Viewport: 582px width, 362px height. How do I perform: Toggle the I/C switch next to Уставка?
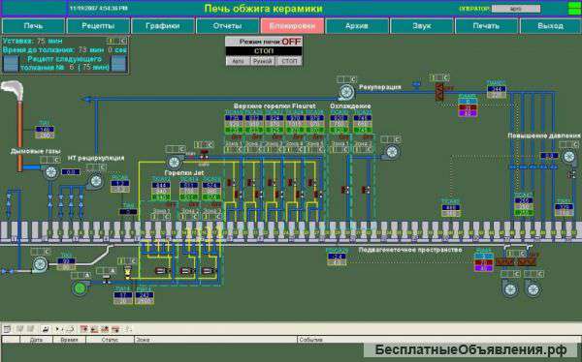coord(117,41)
